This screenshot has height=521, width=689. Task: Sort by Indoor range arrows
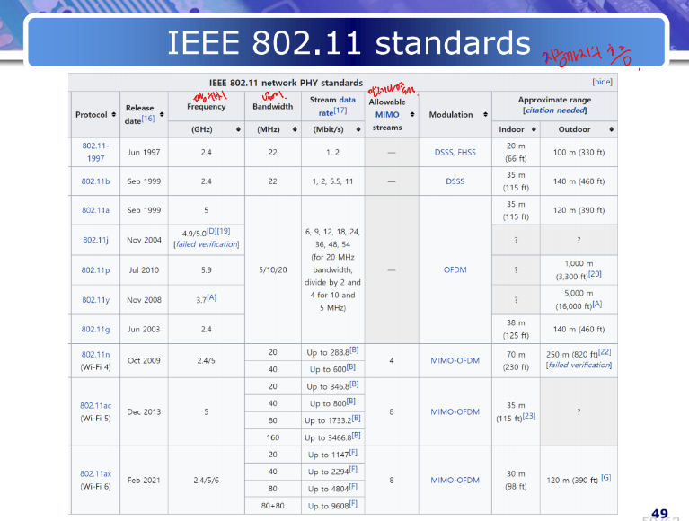coord(534,129)
